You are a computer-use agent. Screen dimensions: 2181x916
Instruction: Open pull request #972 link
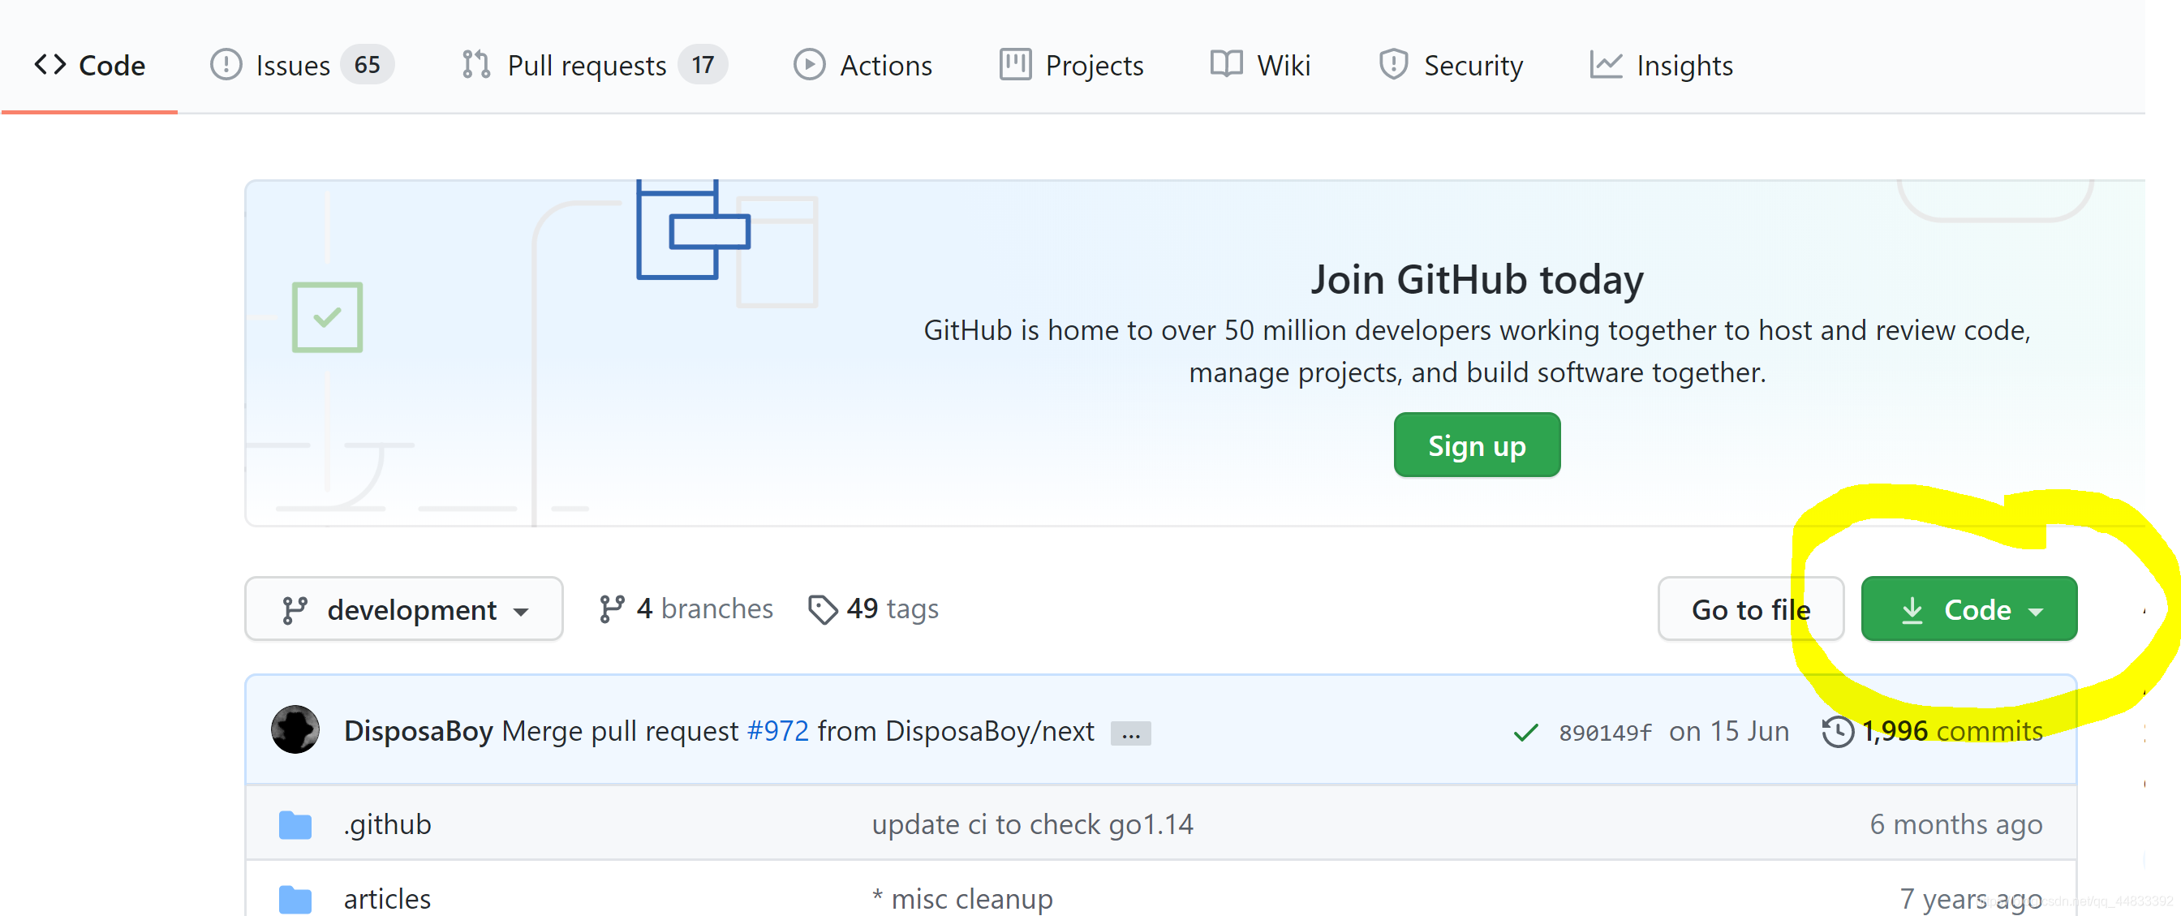pyautogui.click(x=777, y=730)
